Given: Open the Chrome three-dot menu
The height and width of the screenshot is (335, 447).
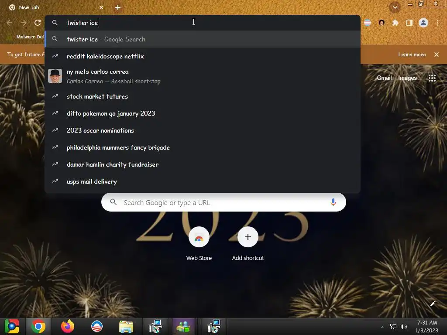Looking at the screenshot, I should 437,23.
